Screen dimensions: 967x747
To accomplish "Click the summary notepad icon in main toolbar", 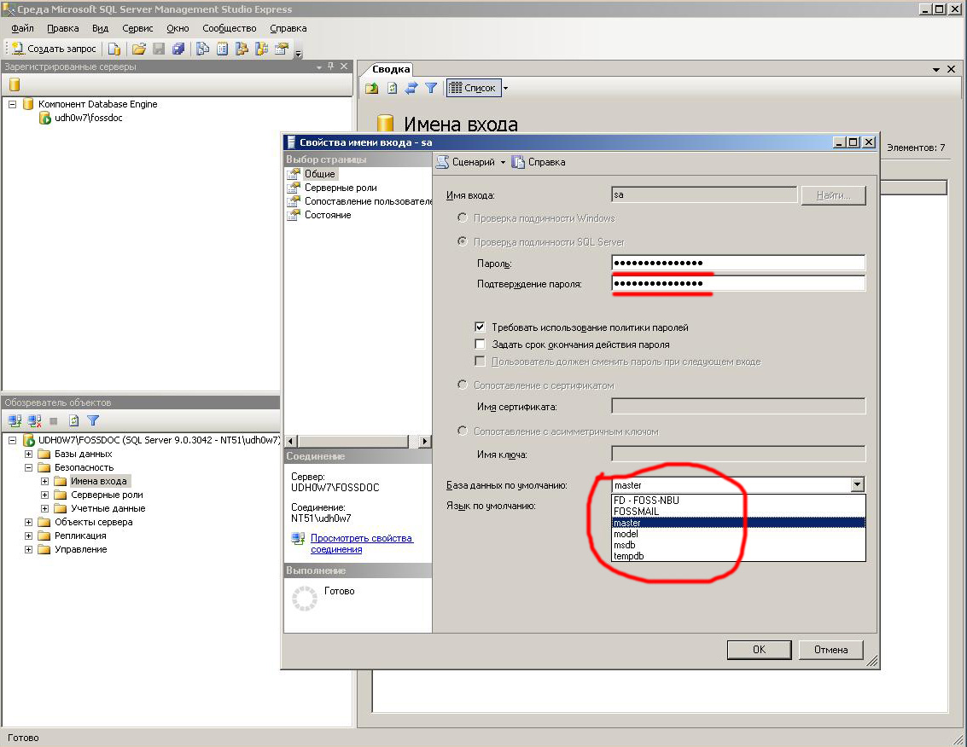I will pyautogui.click(x=223, y=49).
